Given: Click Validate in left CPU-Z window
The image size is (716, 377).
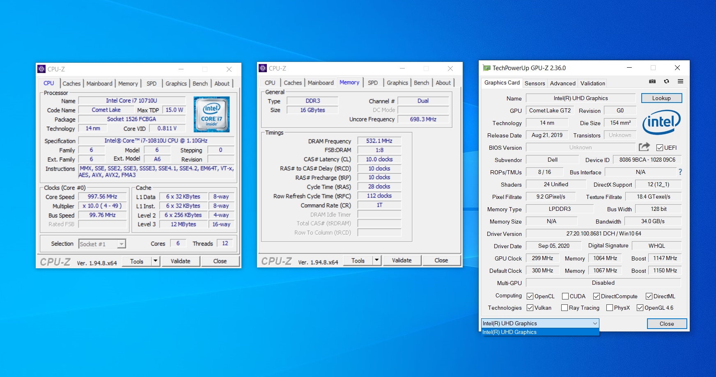Looking at the screenshot, I should [x=180, y=261].
